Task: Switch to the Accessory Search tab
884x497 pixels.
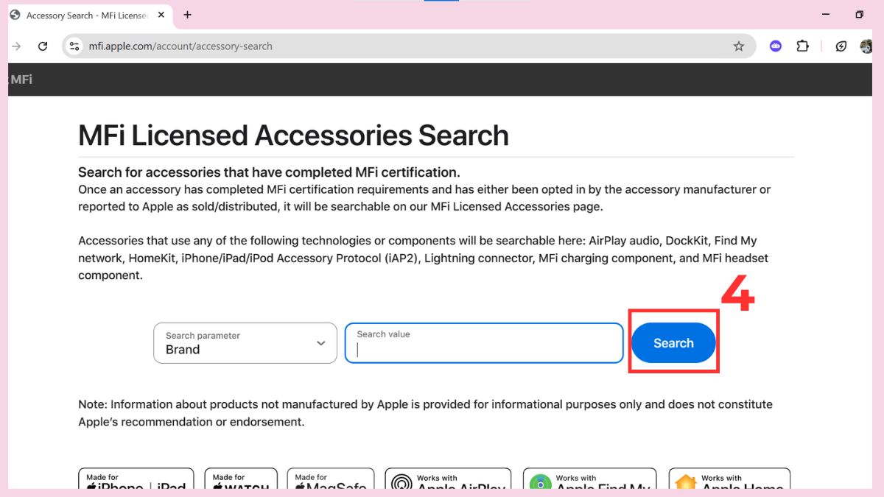Action: tap(81, 15)
